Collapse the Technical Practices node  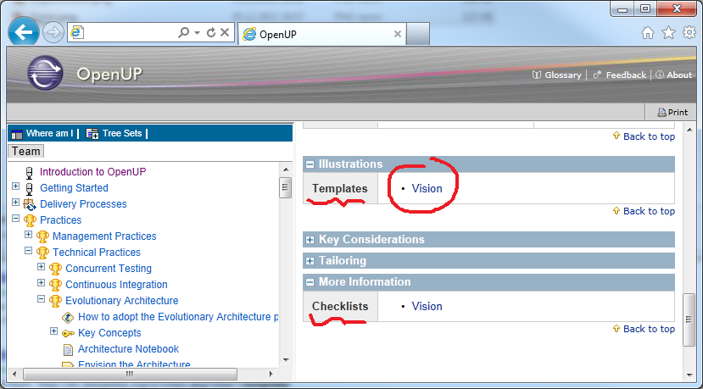click(x=28, y=251)
